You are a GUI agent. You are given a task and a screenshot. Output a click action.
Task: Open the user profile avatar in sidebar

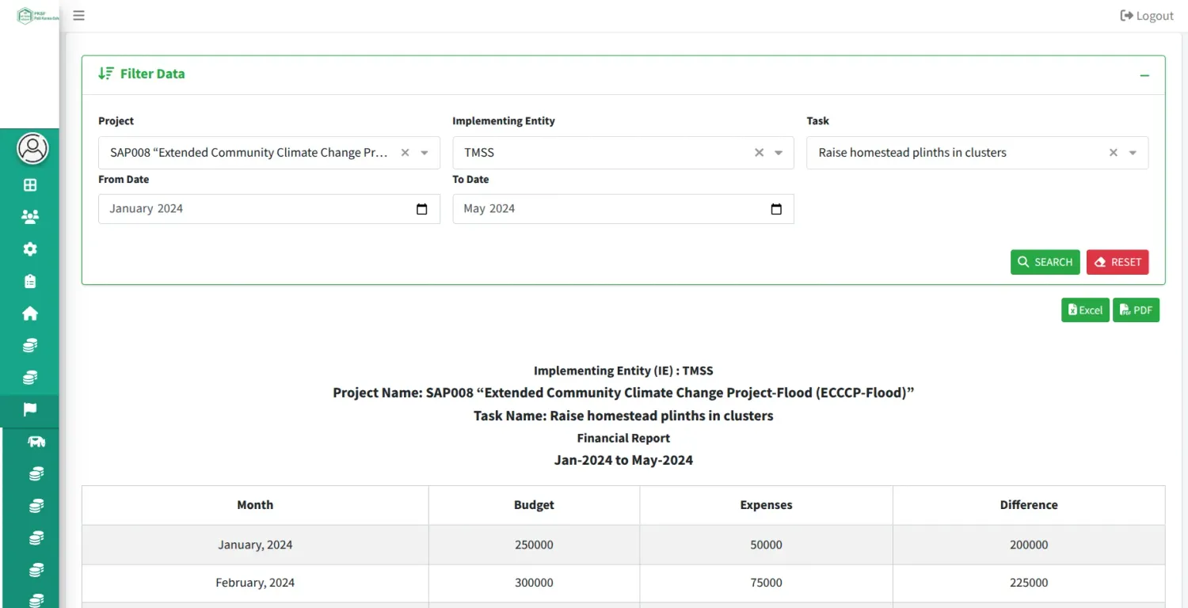[x=32, y=148]
